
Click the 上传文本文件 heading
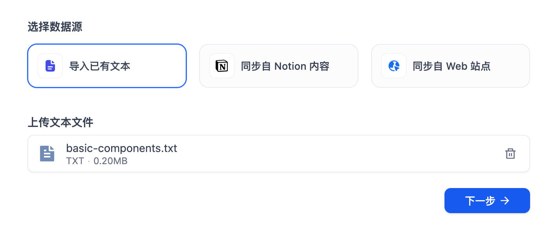tap(60, 123)
